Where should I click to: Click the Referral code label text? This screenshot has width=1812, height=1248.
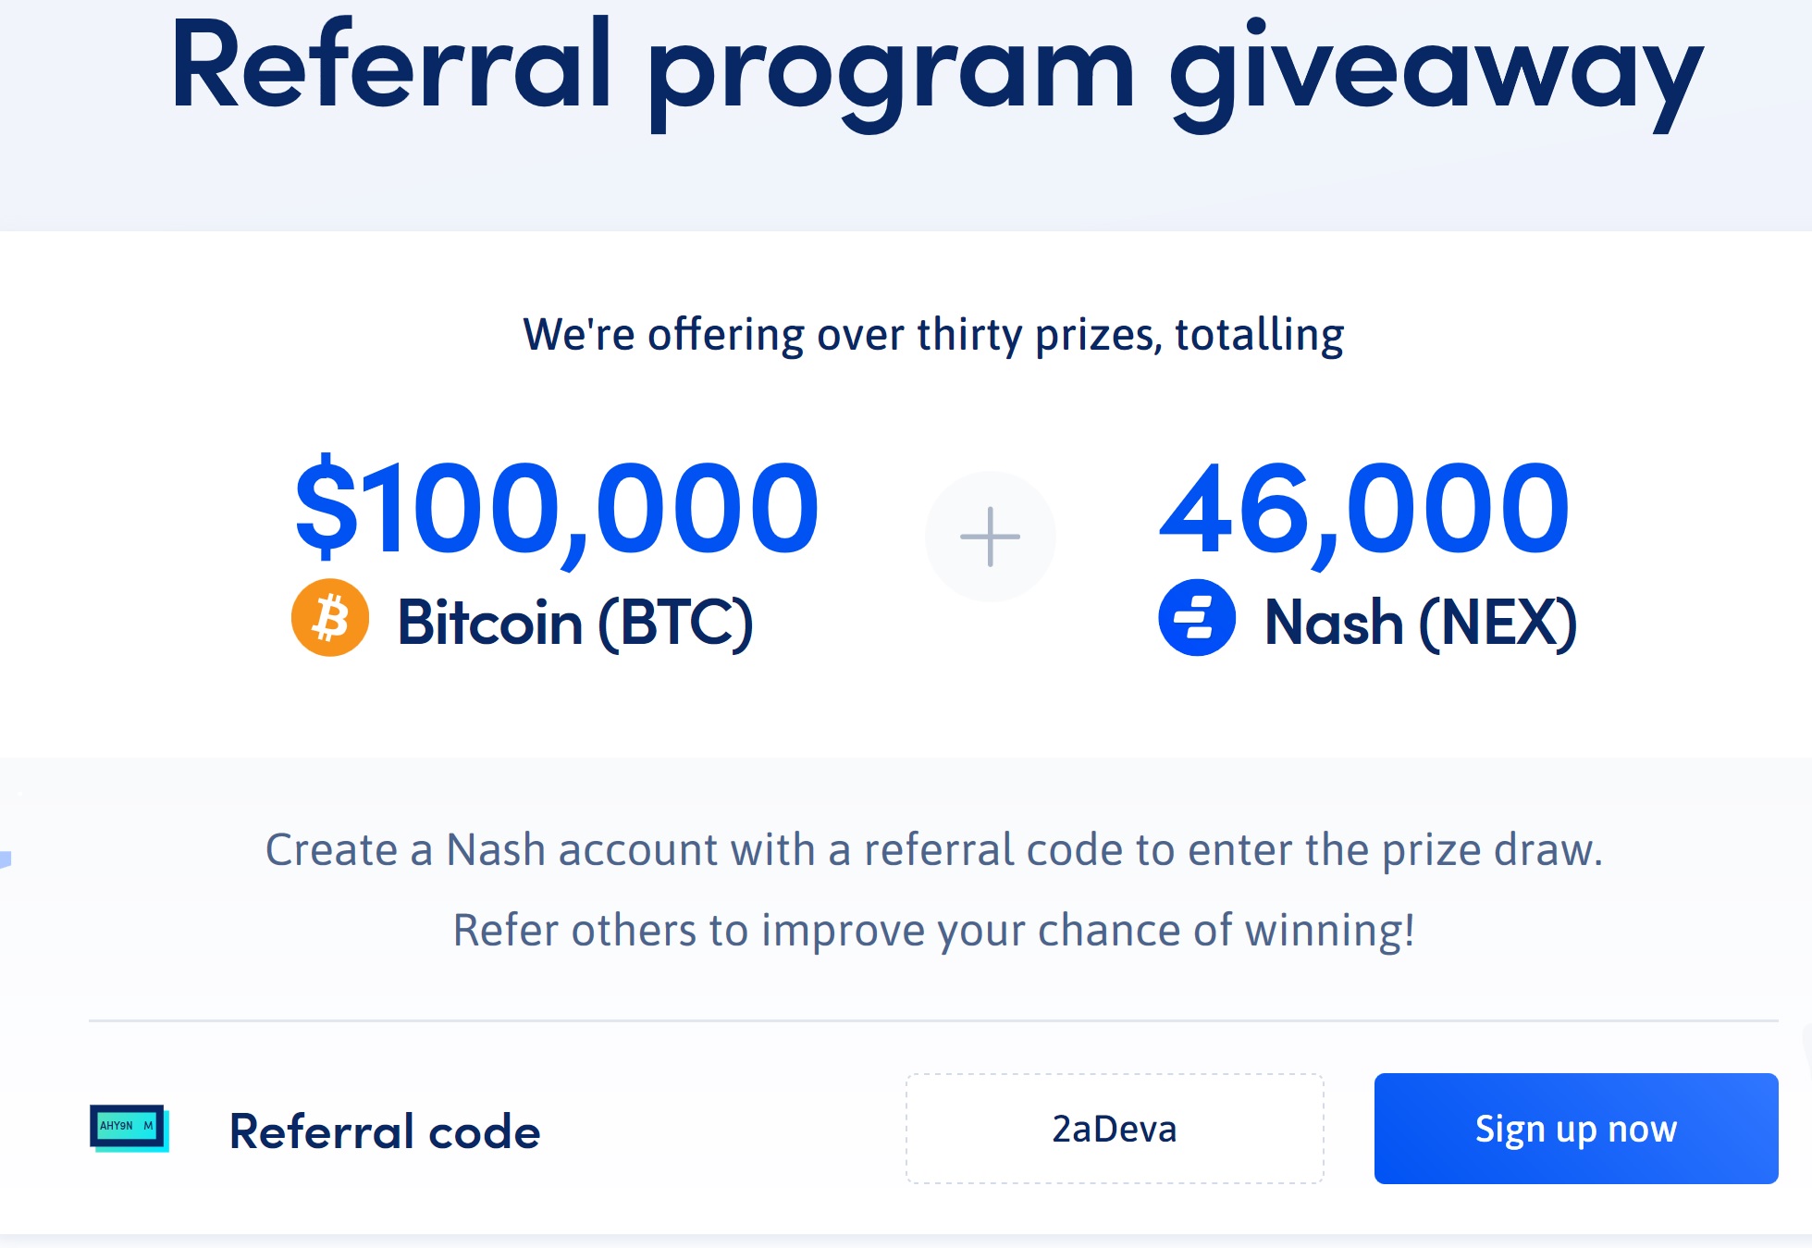pos(385,1131)
